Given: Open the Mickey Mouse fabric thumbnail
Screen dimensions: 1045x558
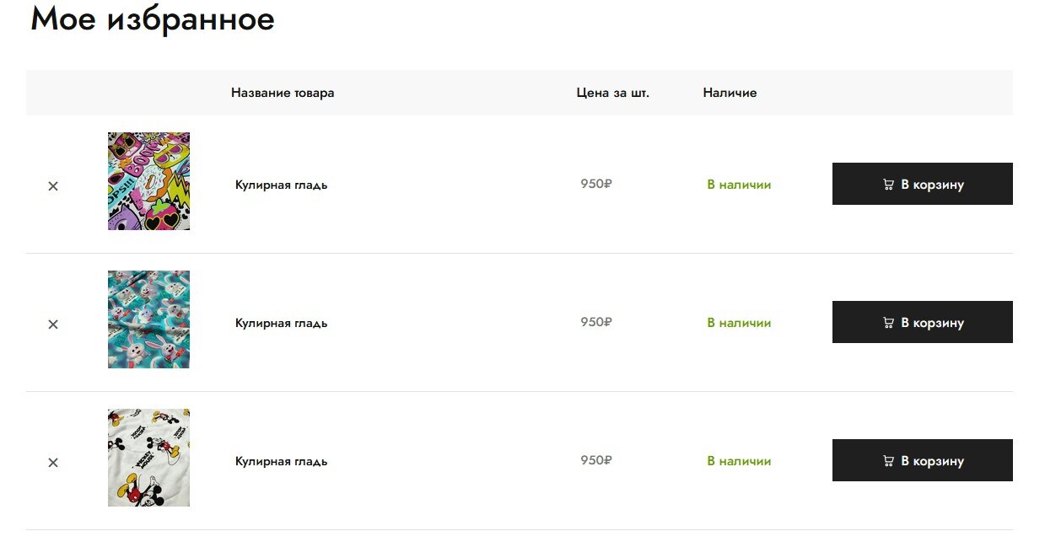Looking at the screenshot, I should click(x=148, y=458).
